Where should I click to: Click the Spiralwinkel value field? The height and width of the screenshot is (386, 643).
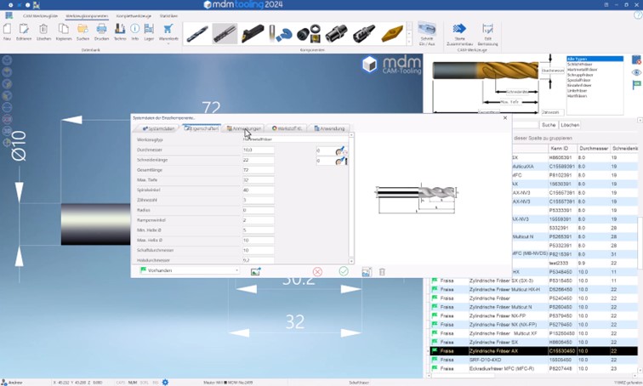(259, 190)
